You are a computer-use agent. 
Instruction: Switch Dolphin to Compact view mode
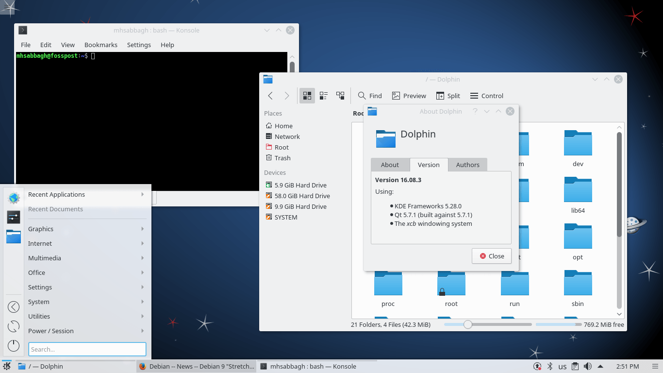coord(323,96)
